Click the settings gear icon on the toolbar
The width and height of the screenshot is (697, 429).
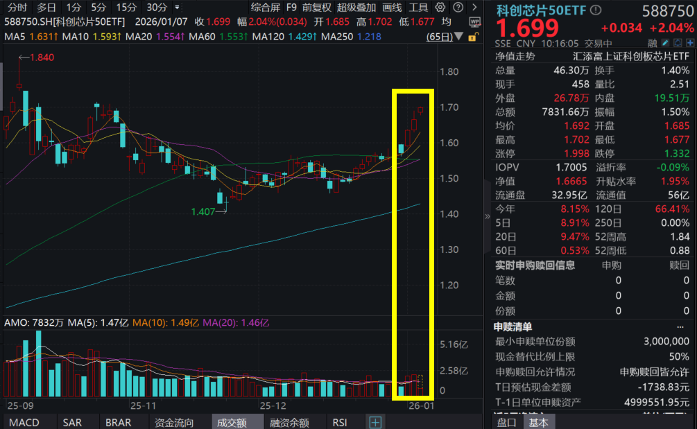[x=439, y=7]
